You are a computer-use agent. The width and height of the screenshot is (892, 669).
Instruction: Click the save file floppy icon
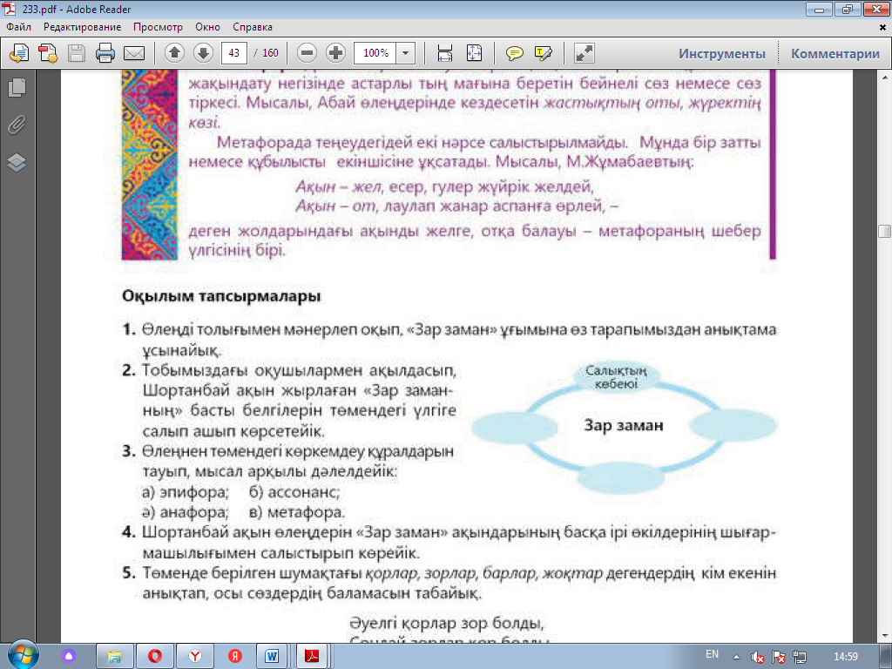(x=77, y=53)
